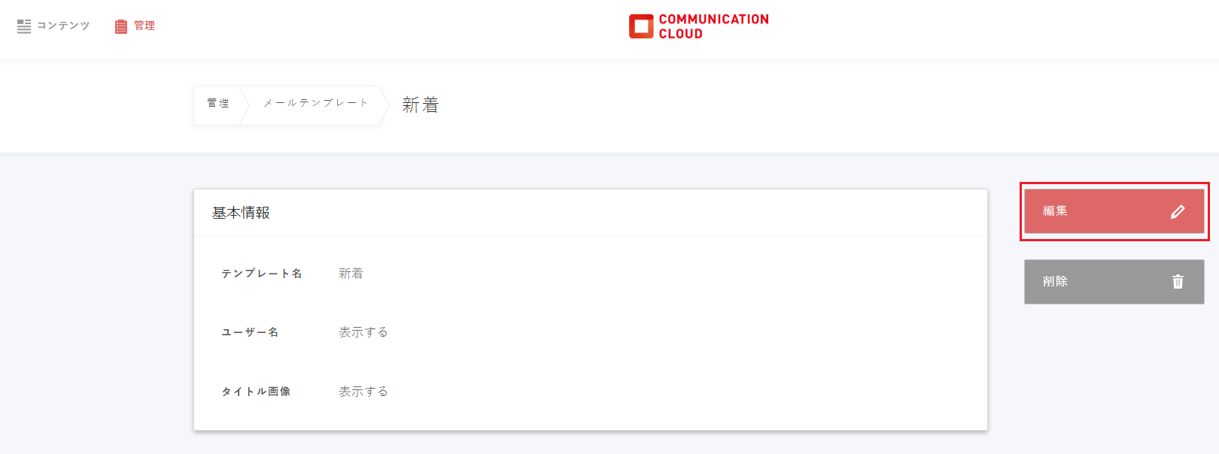Click the コンテンツ list icon
The width and height of the screenshot is (1219, 454).
(24, 26)
